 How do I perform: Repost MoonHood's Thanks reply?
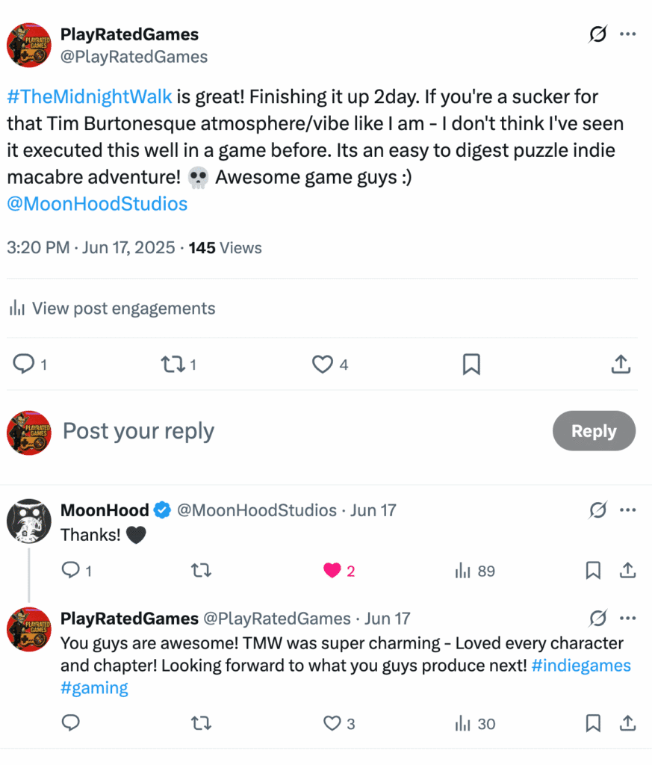pyautogui.click(x=202, y=572)
